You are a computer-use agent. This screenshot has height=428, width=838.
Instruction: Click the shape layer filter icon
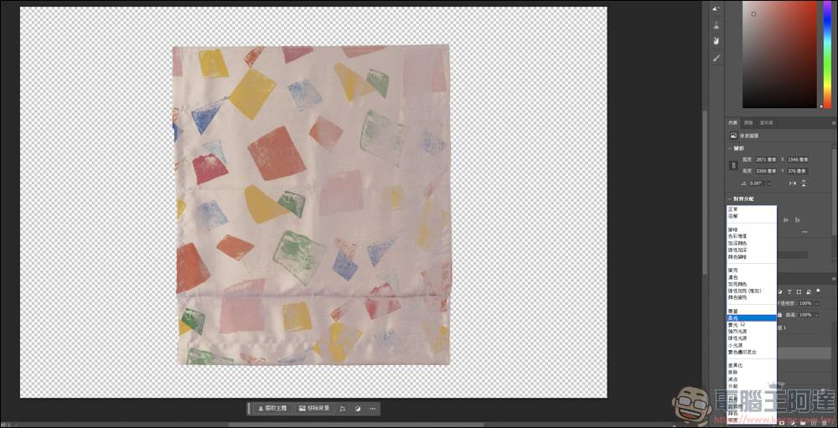pos(799,291)
